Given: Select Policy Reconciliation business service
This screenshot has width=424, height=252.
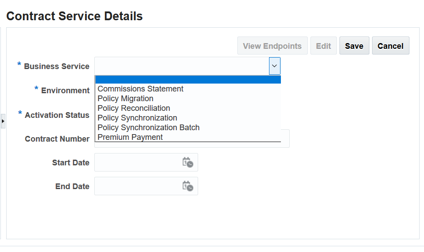Looking at the screenshot, I should (x=134, y=108).
